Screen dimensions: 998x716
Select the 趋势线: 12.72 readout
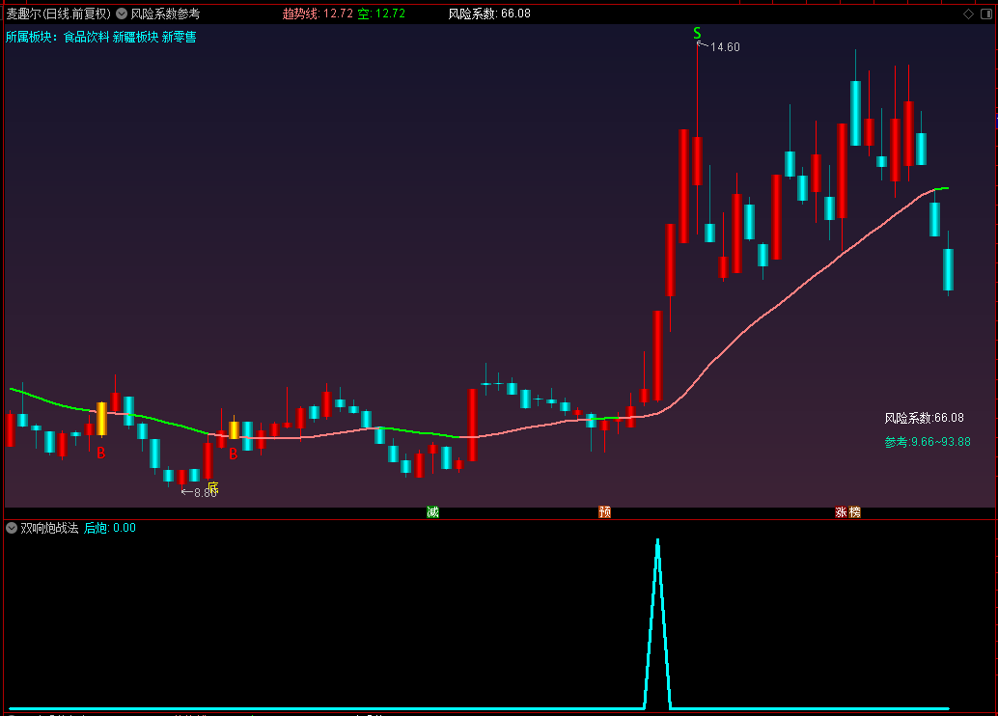[x=318, y=14]
